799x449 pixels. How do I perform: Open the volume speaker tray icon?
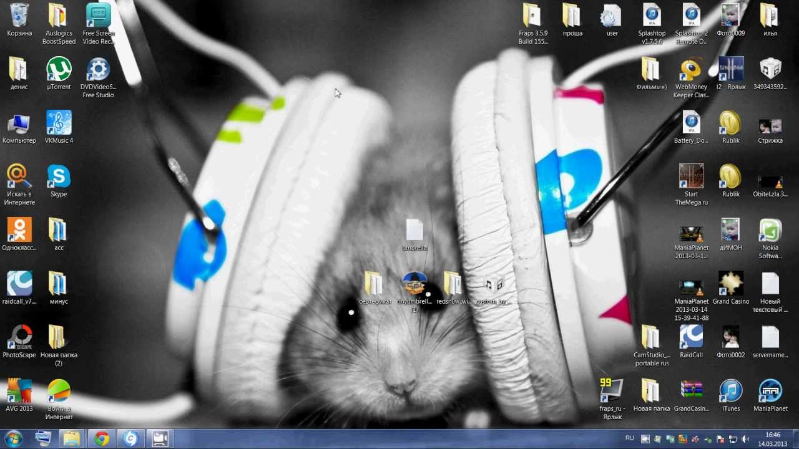(x=745, y=439)
